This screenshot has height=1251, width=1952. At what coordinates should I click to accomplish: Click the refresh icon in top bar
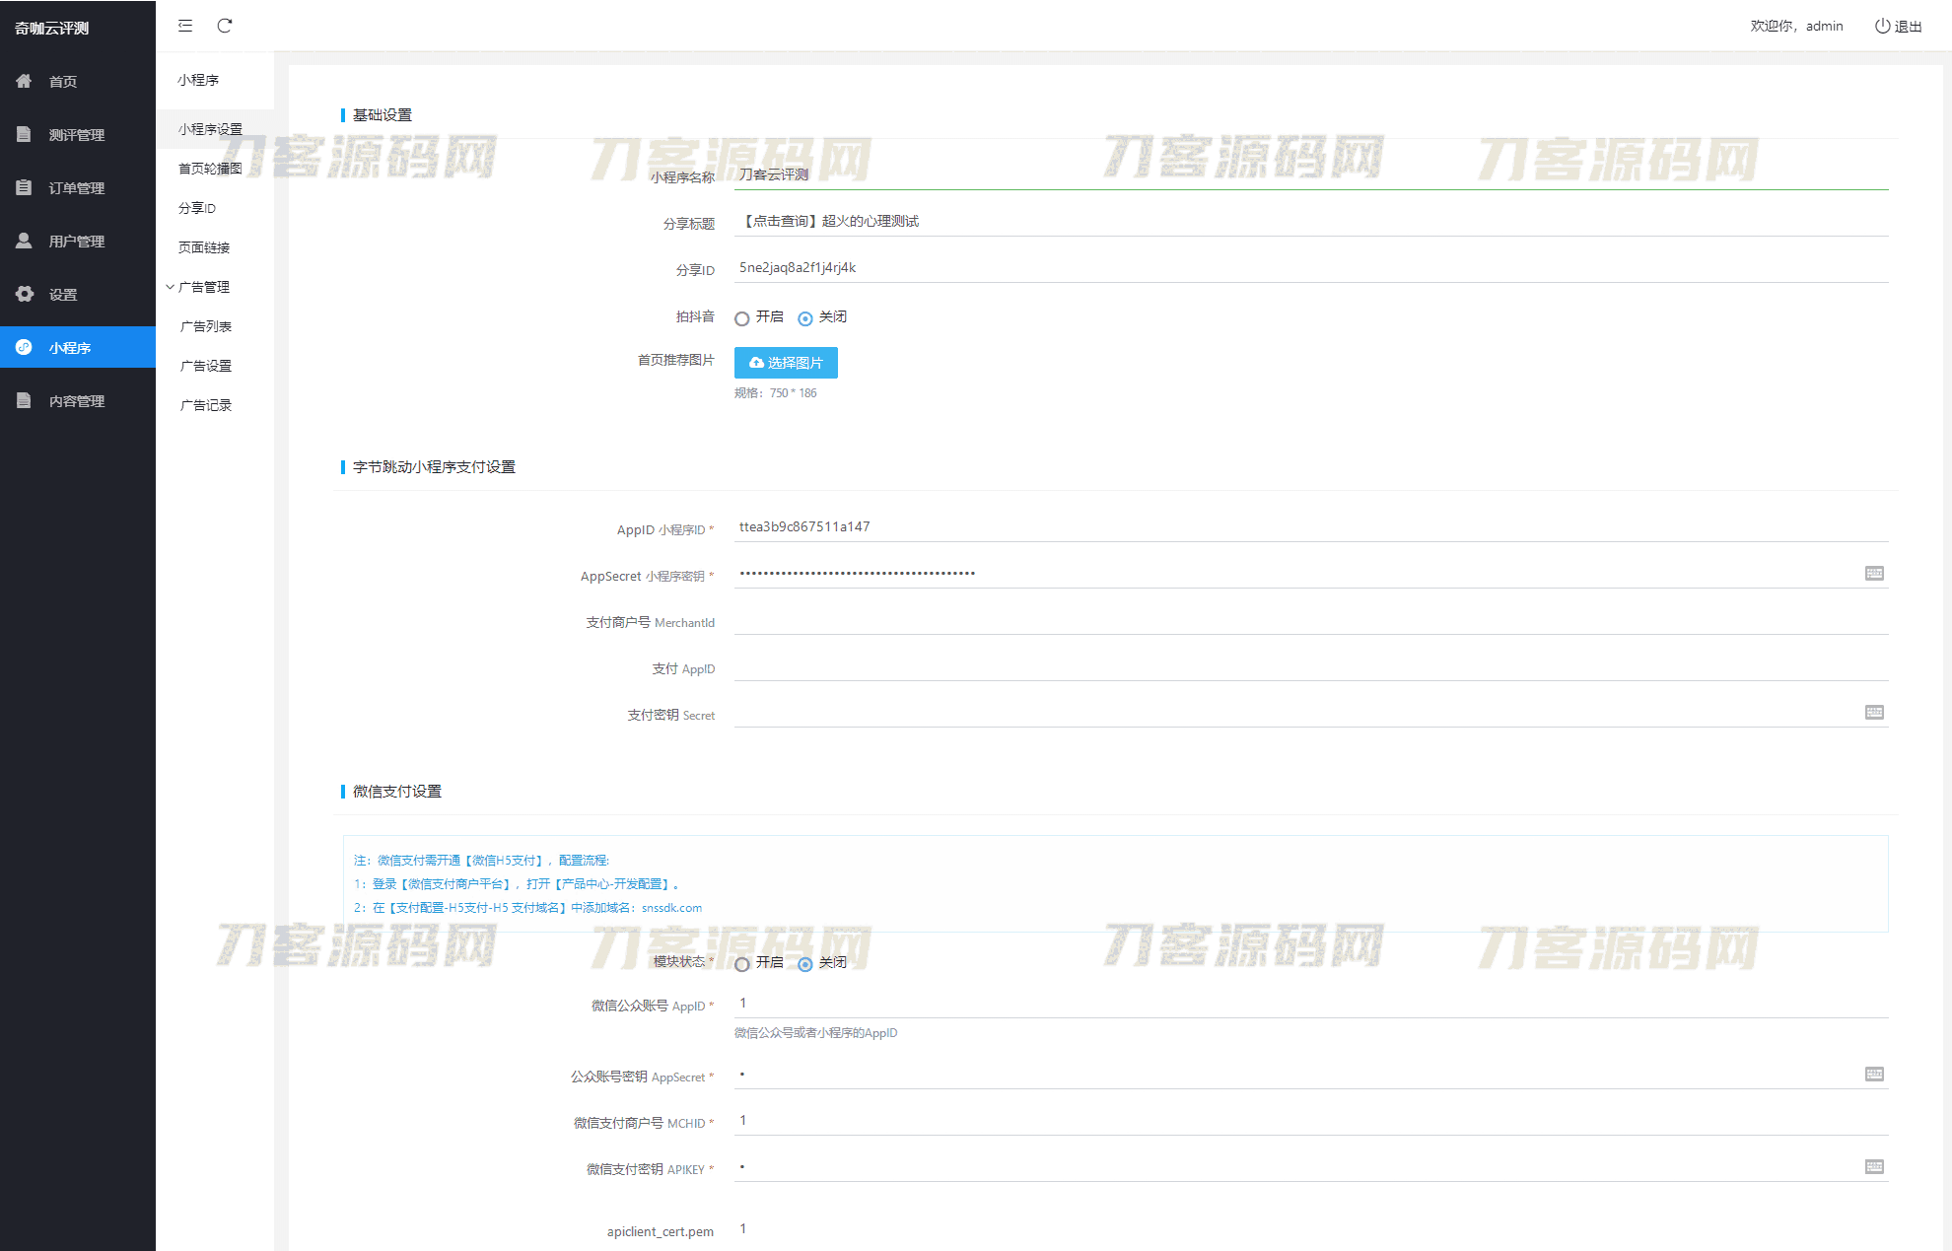[225, 26]
